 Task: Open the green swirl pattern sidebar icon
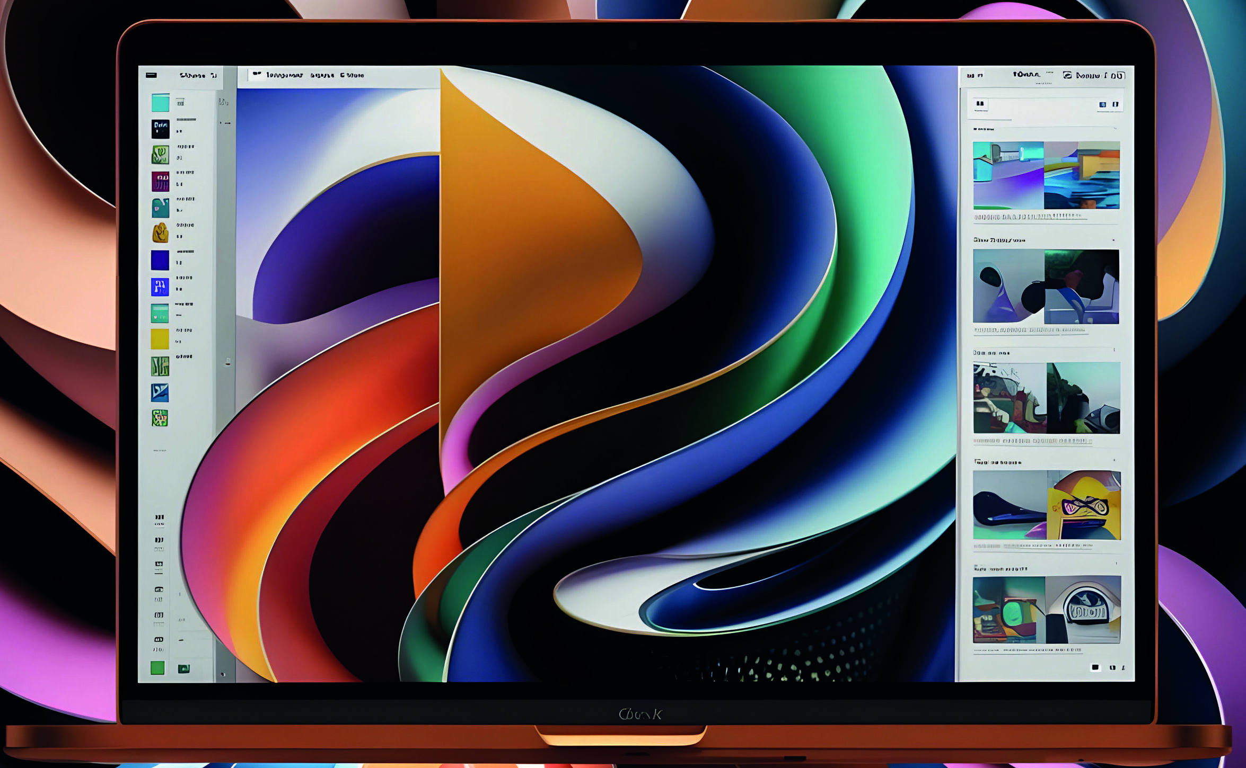[x=160, y=155]
